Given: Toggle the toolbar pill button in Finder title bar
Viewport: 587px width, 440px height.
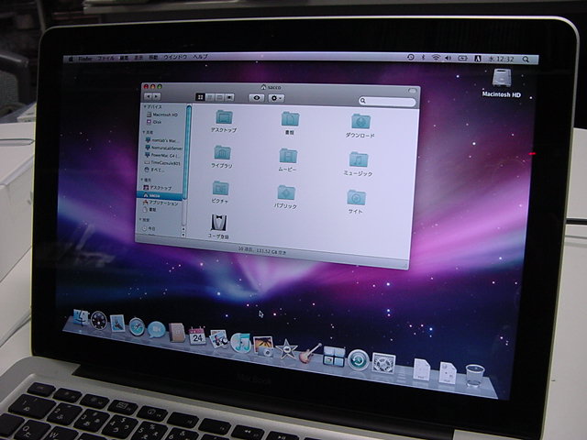Looking at the screenshot, I should tap(412, 91).
